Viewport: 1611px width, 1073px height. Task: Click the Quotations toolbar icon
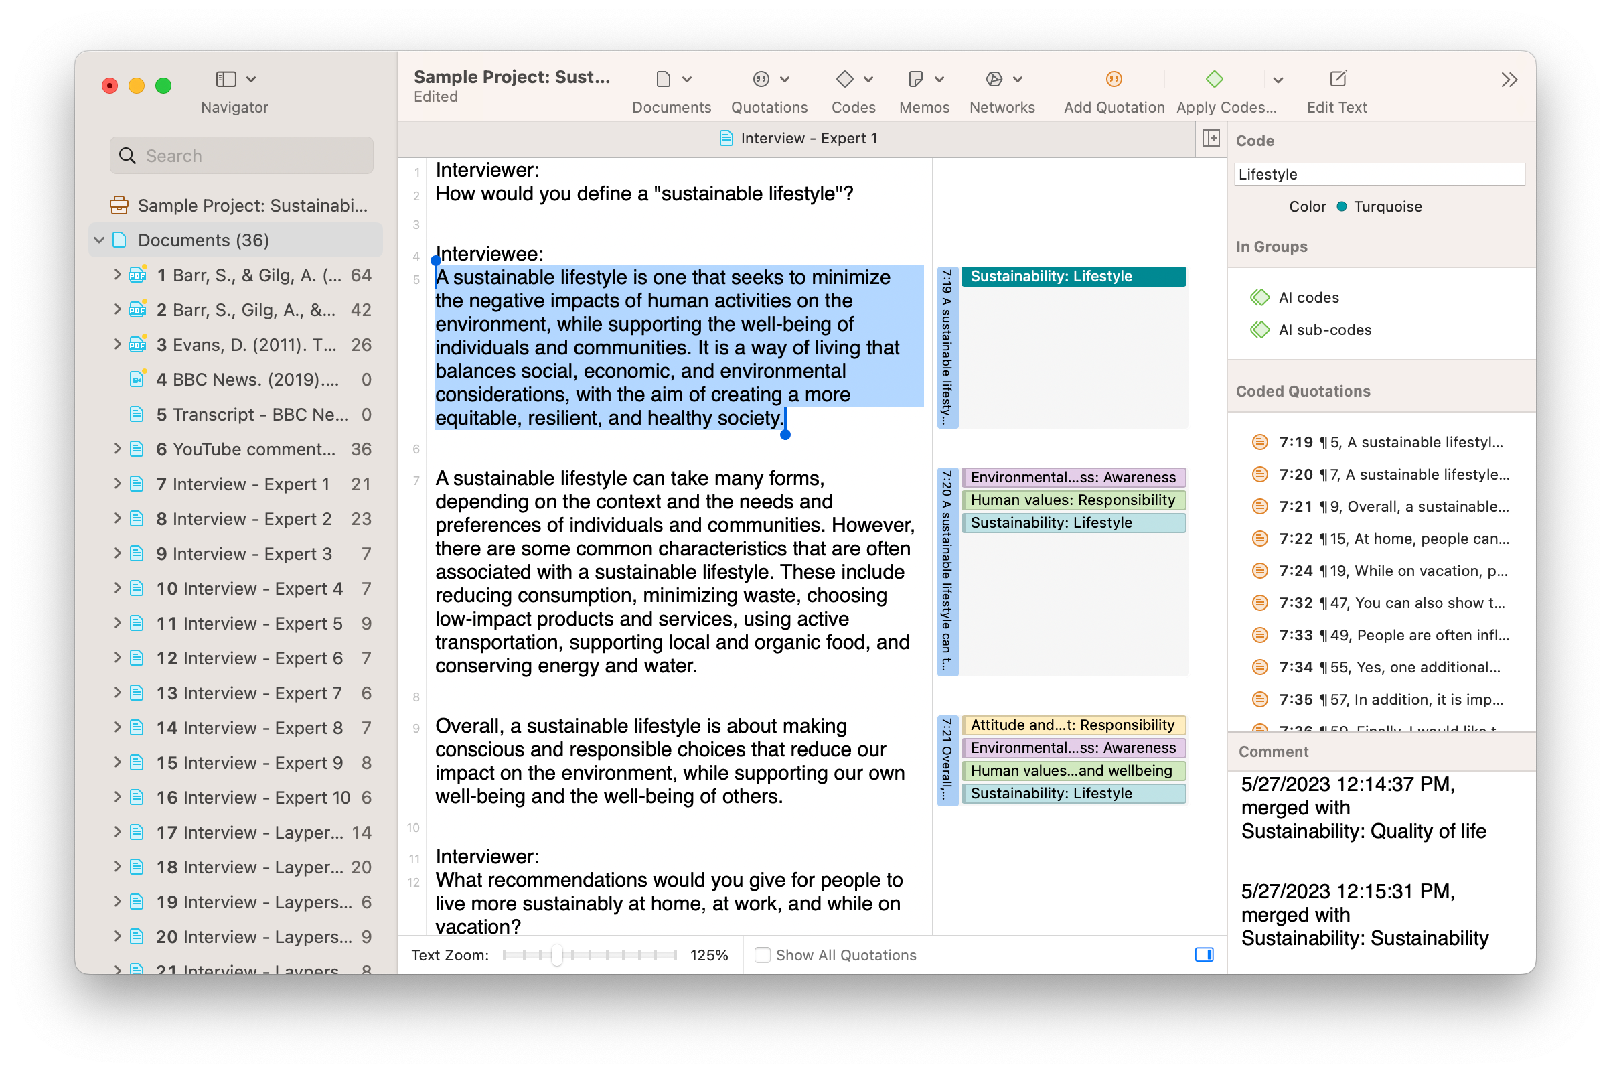pyautogui.click(x=761, y=80)
